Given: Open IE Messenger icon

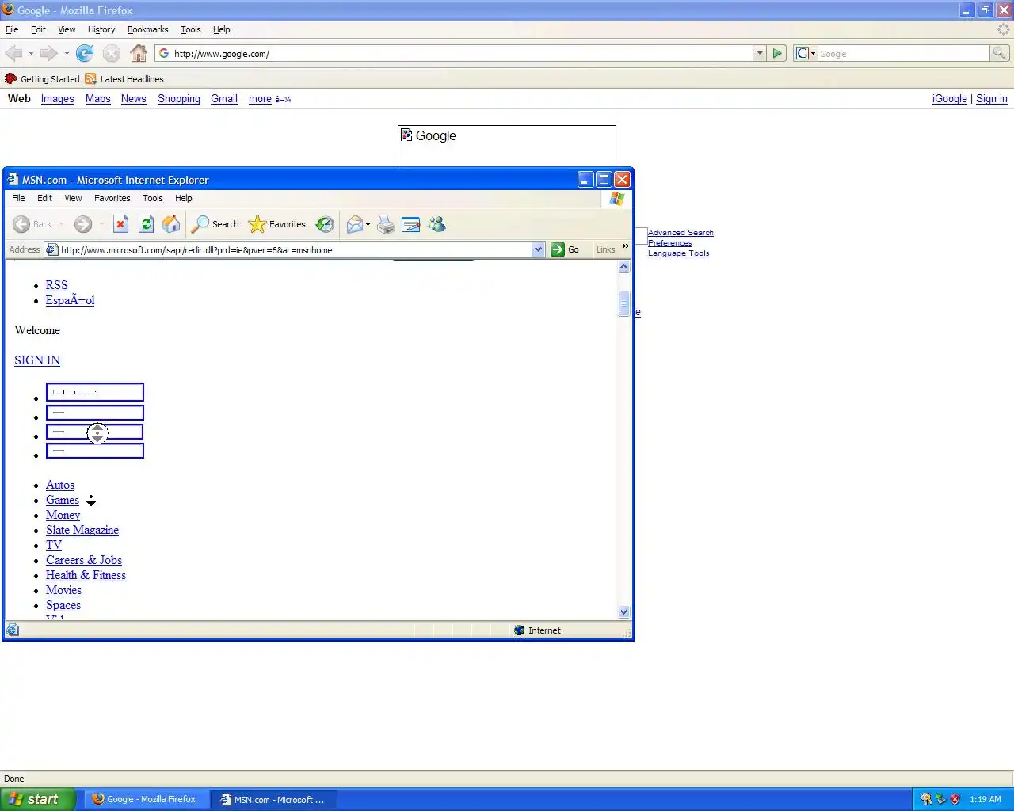Looking at the screenshot, I should (x=436, y=224).
